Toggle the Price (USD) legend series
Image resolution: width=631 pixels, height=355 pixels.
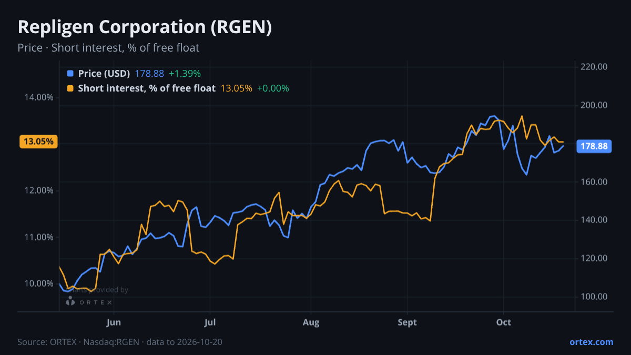[104, 74]
